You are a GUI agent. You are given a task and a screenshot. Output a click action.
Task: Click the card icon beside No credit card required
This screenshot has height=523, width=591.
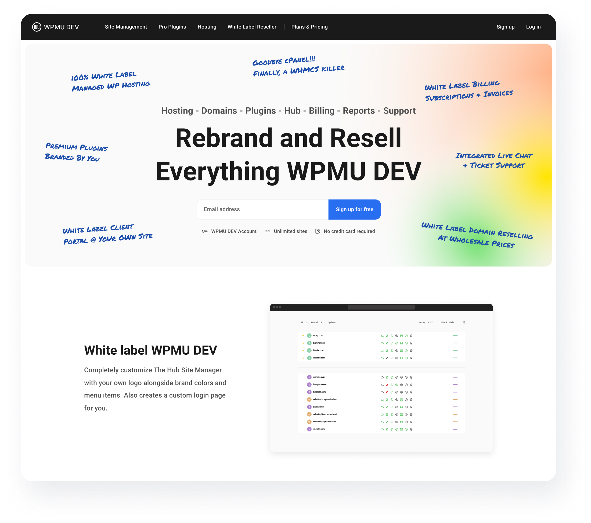pos(318,231)
